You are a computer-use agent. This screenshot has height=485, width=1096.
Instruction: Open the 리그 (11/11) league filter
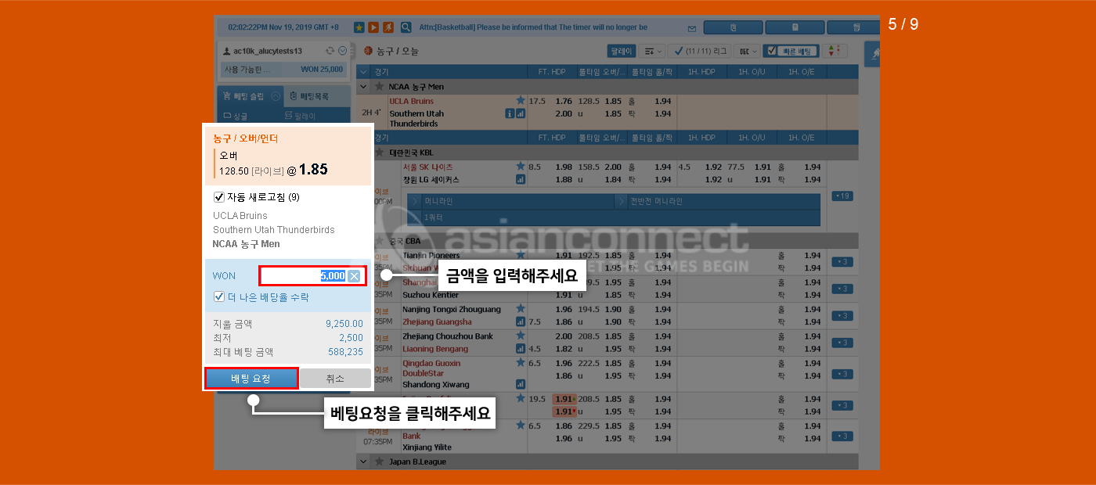[x=700, y=51]
